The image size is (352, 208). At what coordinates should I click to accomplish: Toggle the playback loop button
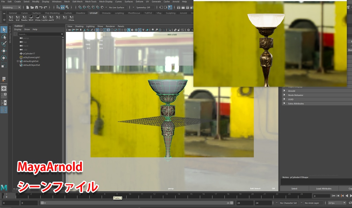(350, 203)
